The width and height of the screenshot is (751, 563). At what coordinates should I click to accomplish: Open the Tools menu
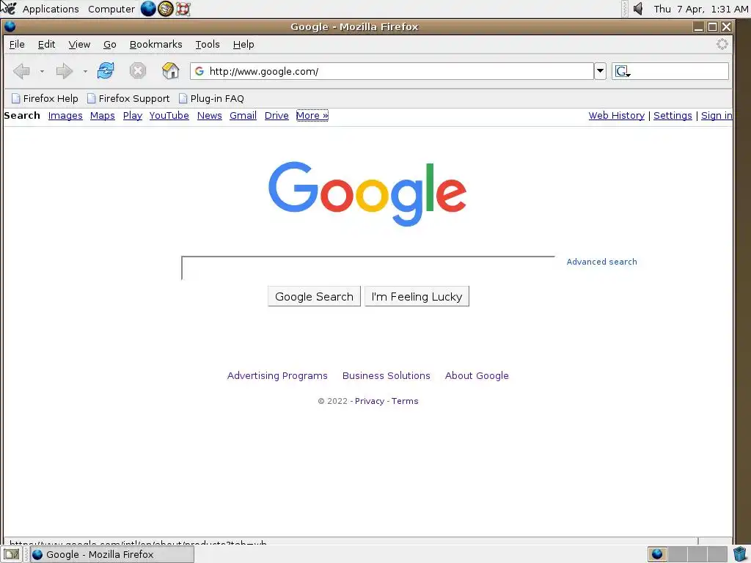point(208,45)
